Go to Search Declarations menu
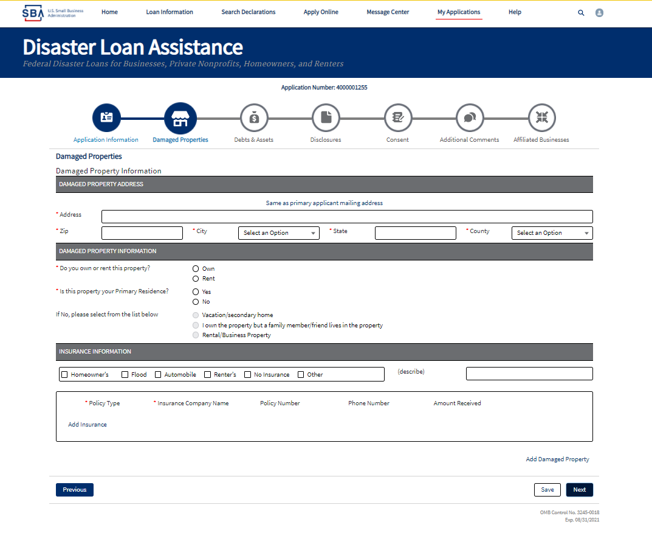 click(x=249, y=12)
